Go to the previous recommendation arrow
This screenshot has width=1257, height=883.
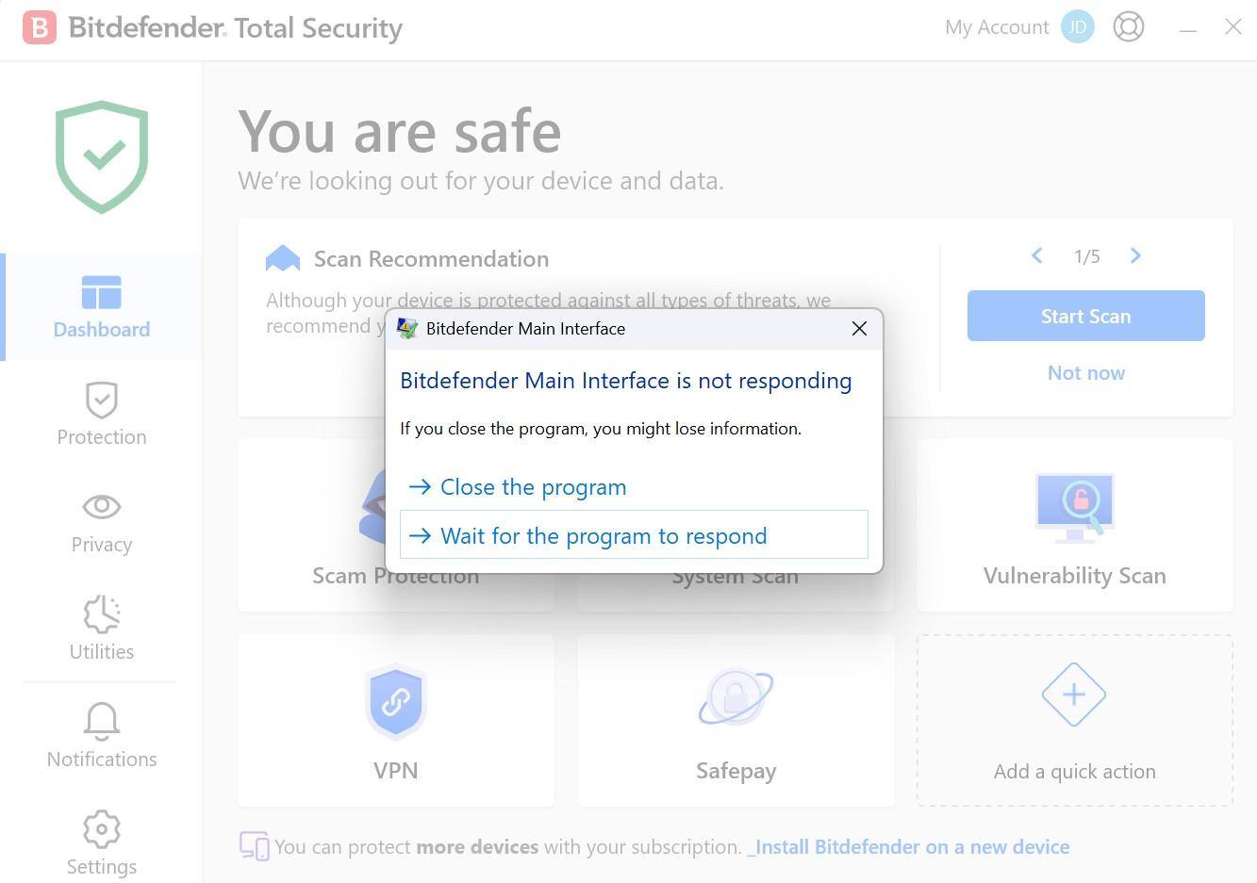1036,255
